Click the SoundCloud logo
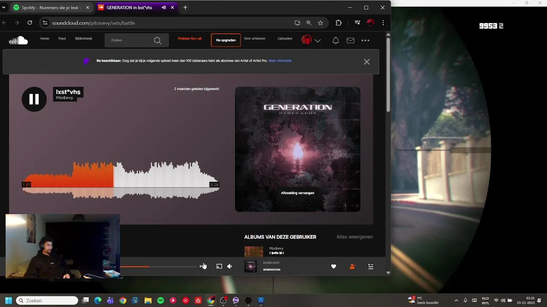This screenshot has height=307, width=547. click(18, 41)
